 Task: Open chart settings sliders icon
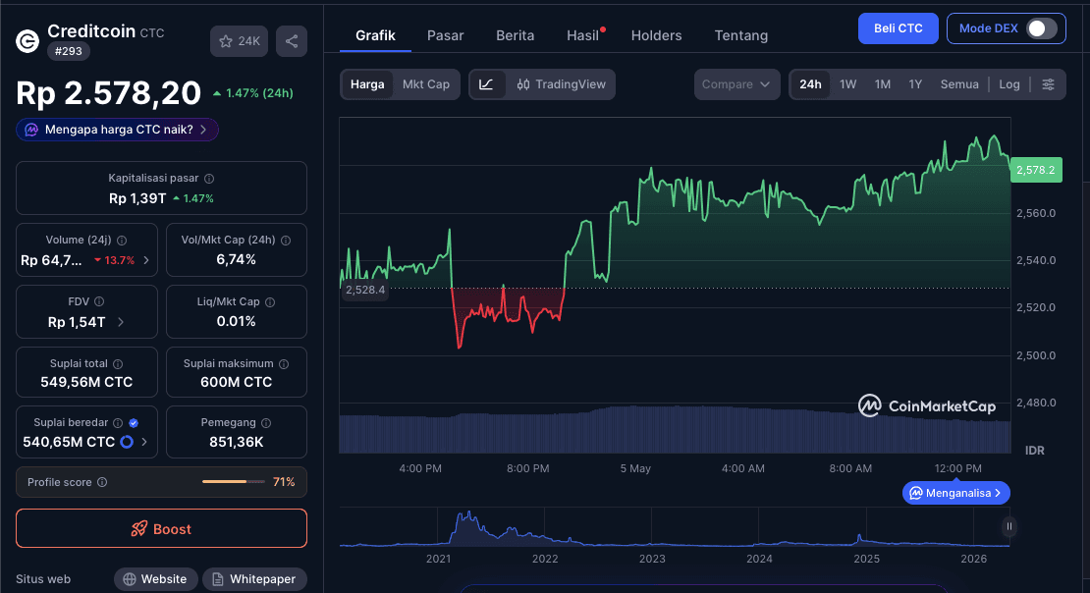tap(1049, 84)
